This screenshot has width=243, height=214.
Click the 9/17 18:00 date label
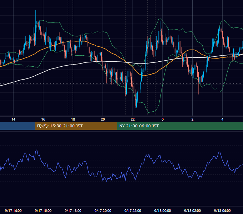73,210
